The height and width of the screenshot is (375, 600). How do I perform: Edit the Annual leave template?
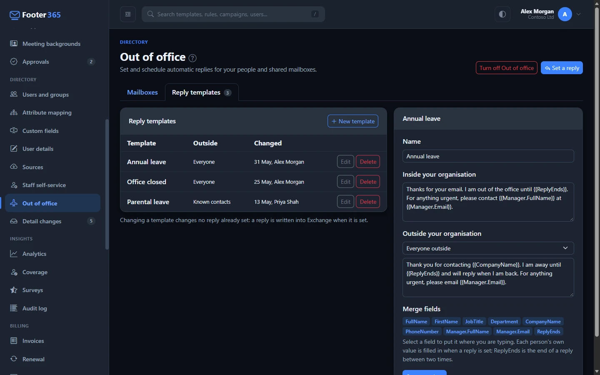345,162
